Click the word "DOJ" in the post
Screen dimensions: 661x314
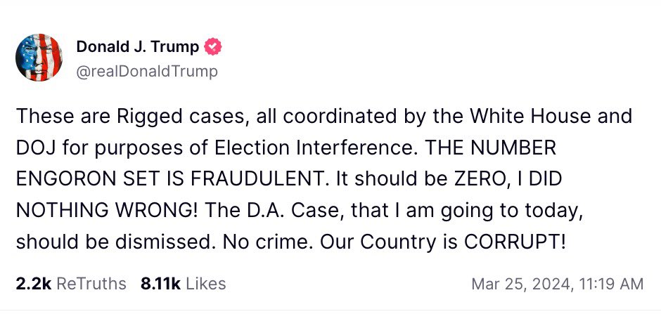34,147
